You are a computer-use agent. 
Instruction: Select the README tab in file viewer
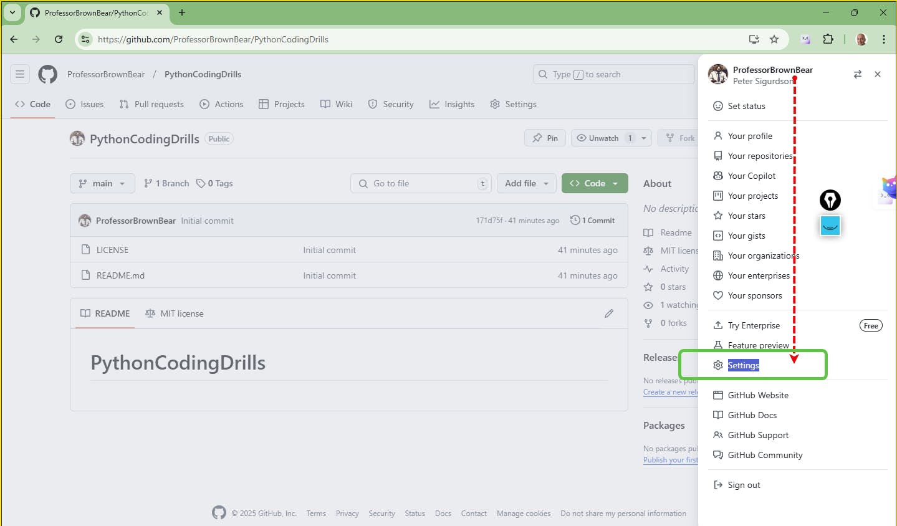pyautogui.click(x=105, y=313)
